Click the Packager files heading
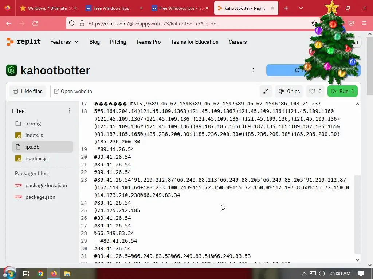The width and height of the screenshot is (373, 279). point(31,173)
